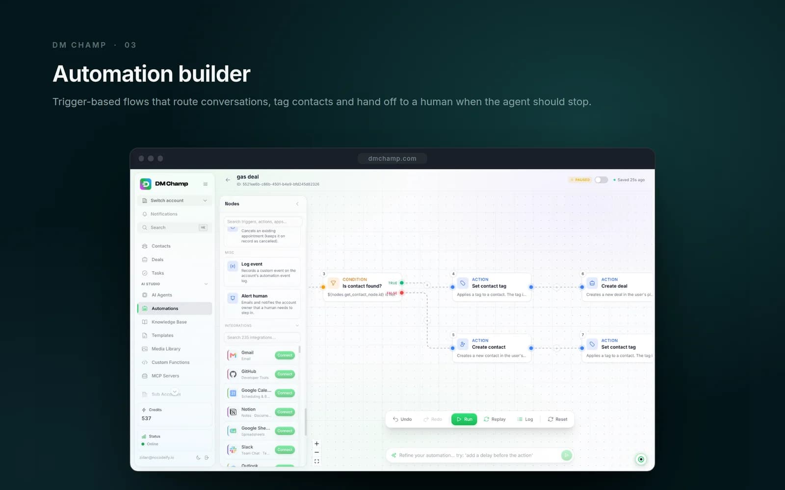Click the fit-to-screen canvas icon
This screenshot has width=785, height=490.
point(317,461)
